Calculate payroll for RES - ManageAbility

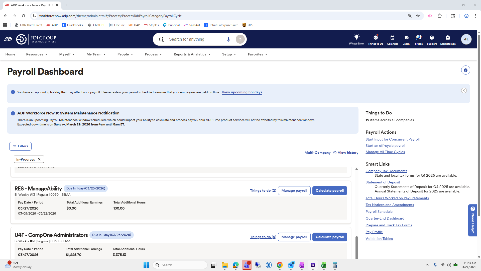(329, 191)
